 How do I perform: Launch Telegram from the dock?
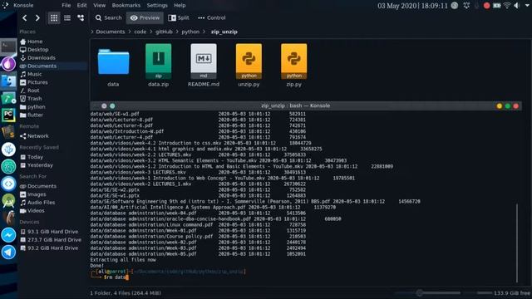8,252
